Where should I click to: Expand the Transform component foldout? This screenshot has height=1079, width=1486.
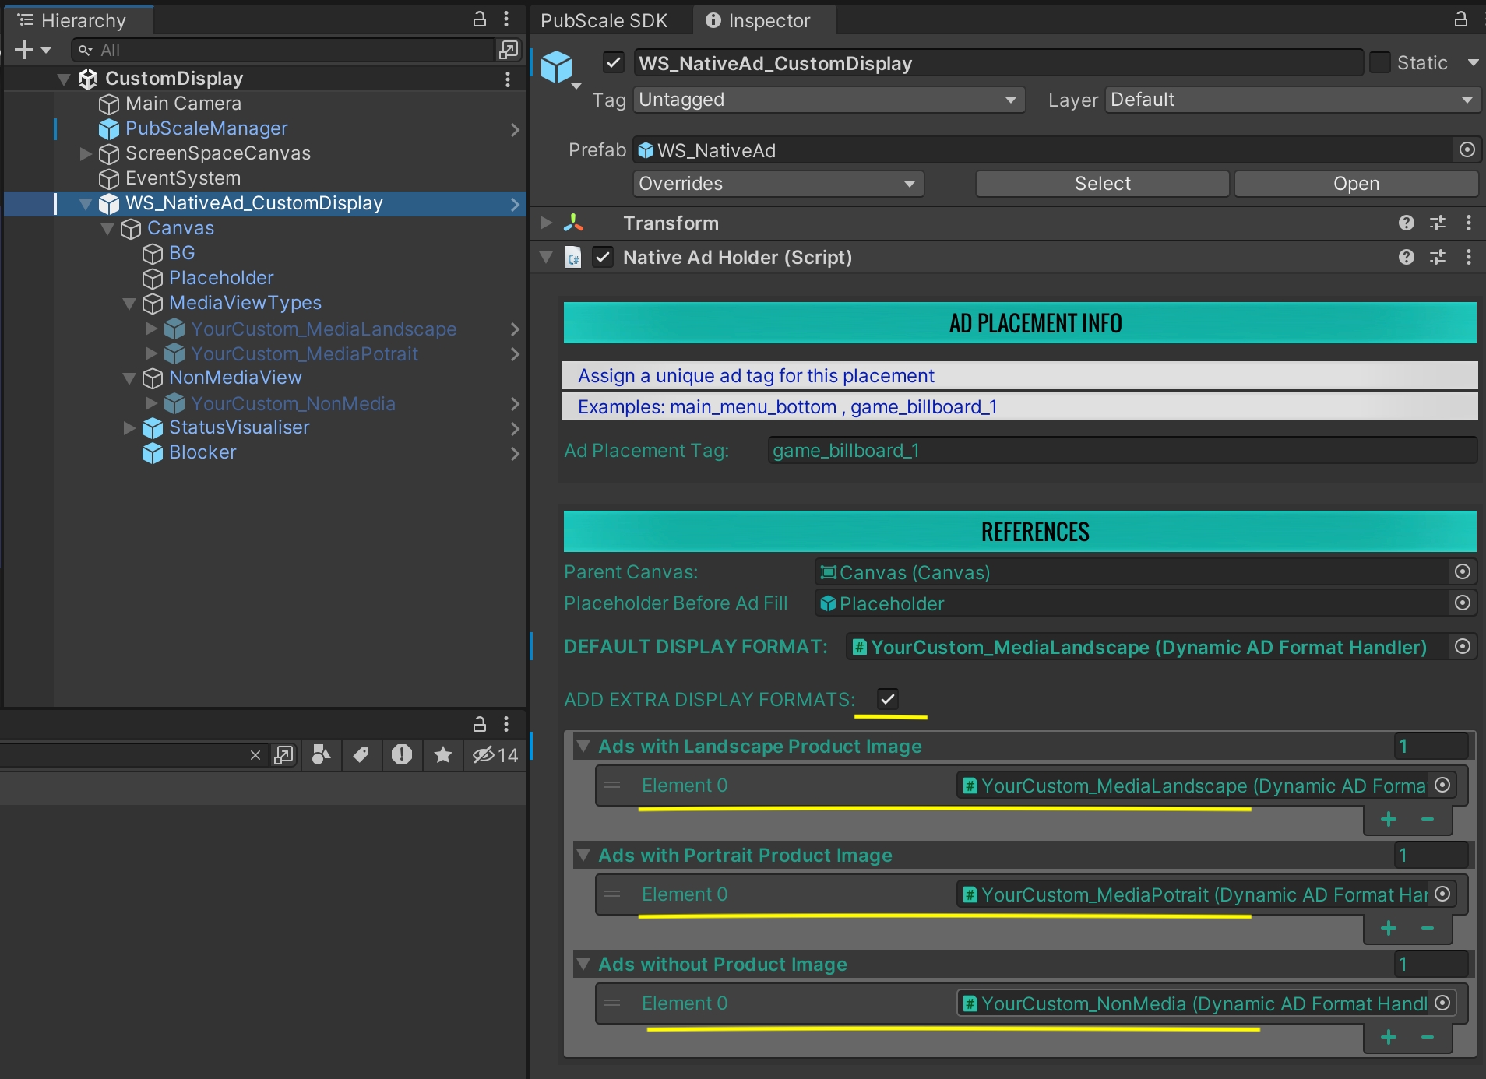tap(546, 223)
